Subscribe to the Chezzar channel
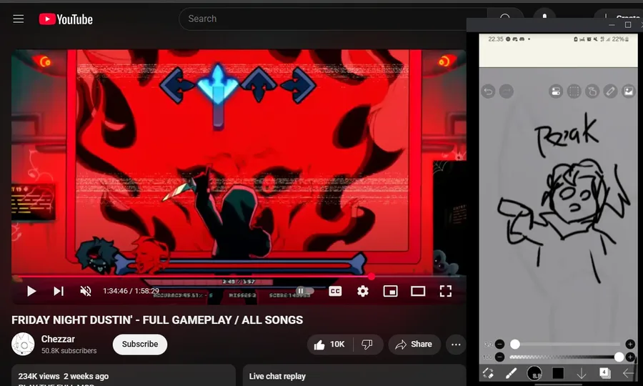 [x=140, y=344]
